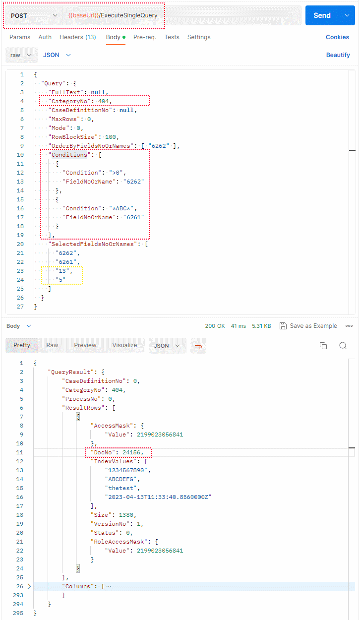Viewport: 360px width, 620px height.
Task: Open the request Settings tab
Action: tap(199, 37)
